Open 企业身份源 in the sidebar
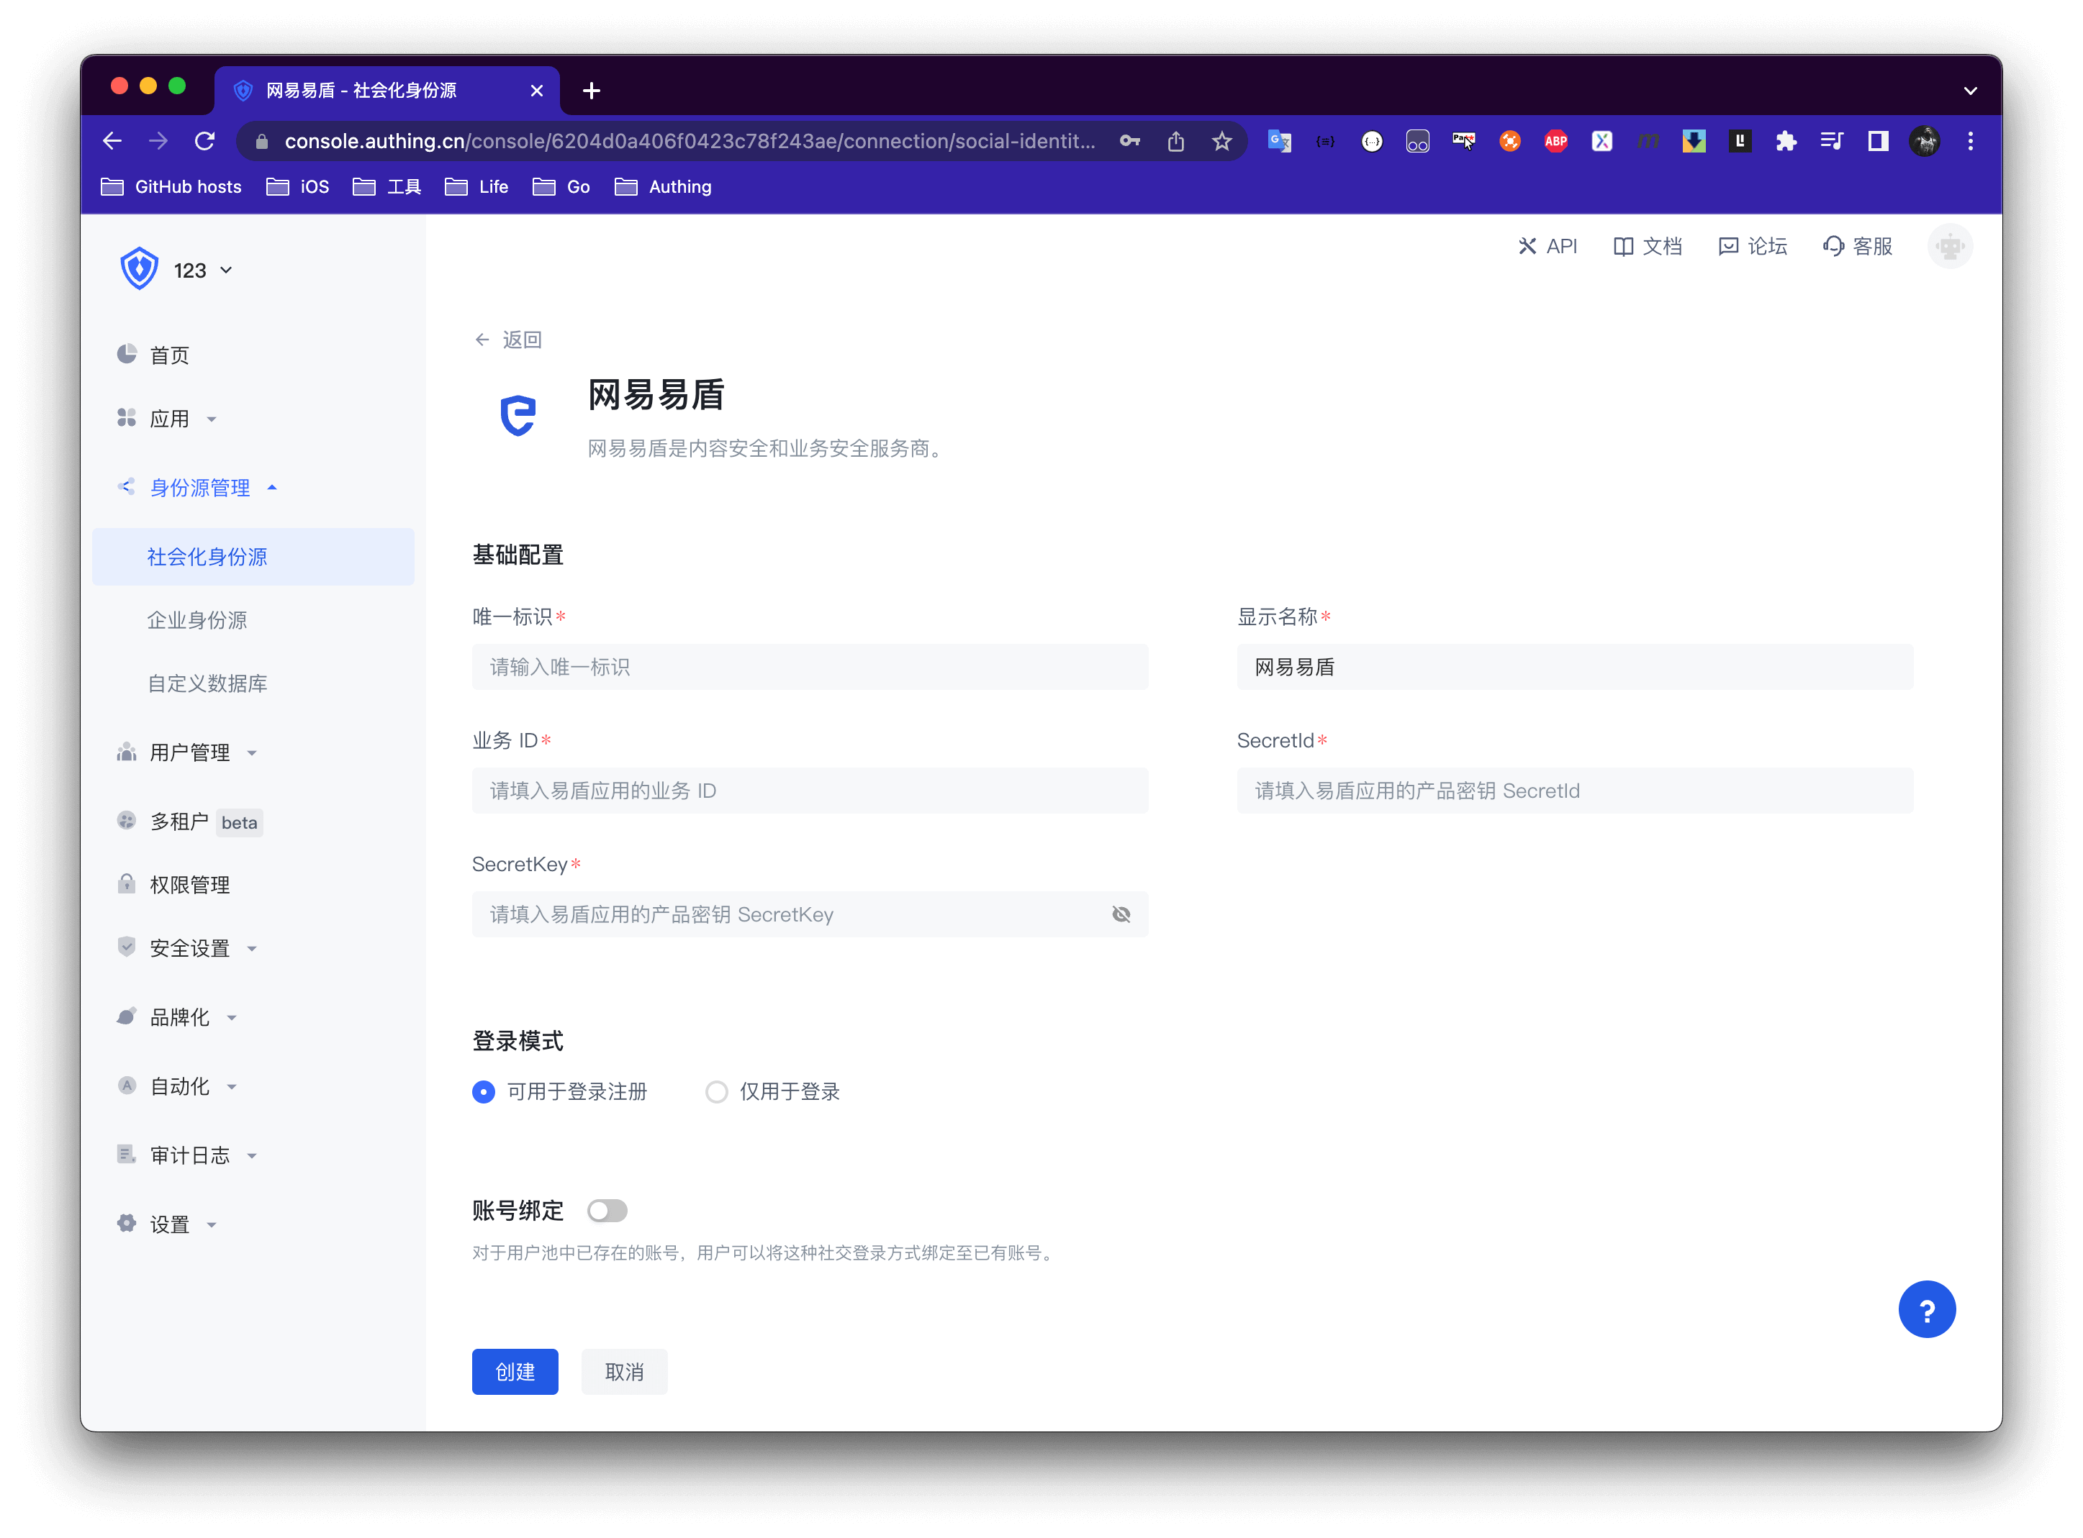Image resolution: width=2083 pixels, height=1538 pixels. (x=196, y=620)
